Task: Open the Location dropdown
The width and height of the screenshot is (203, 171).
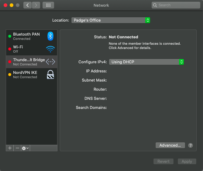Action: click(x=111, y=20)
